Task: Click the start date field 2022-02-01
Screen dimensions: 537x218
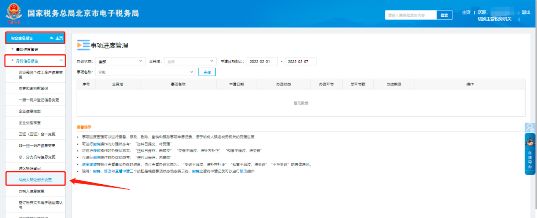Action: tap(262, 61)
